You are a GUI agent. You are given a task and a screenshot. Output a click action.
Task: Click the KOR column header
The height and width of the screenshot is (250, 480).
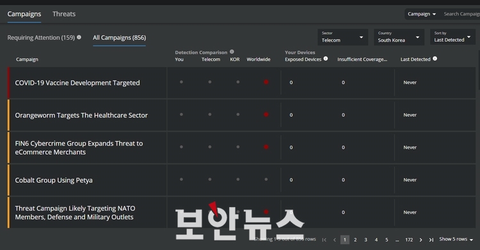click(235, 60)
